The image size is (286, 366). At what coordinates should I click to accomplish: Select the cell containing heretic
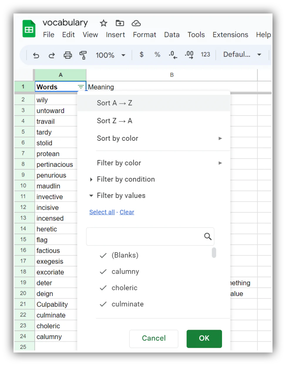[x=56, y=229]
